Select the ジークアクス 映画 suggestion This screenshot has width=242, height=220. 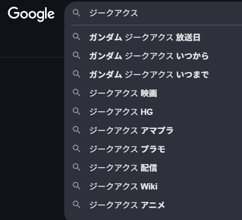click(x=153, y=93)
